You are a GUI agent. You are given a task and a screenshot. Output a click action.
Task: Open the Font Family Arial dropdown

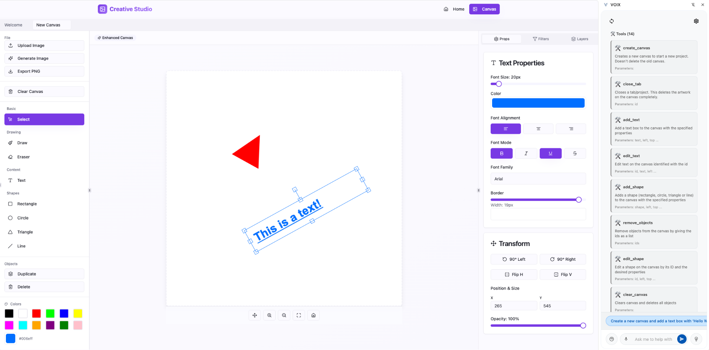point(538,179)
